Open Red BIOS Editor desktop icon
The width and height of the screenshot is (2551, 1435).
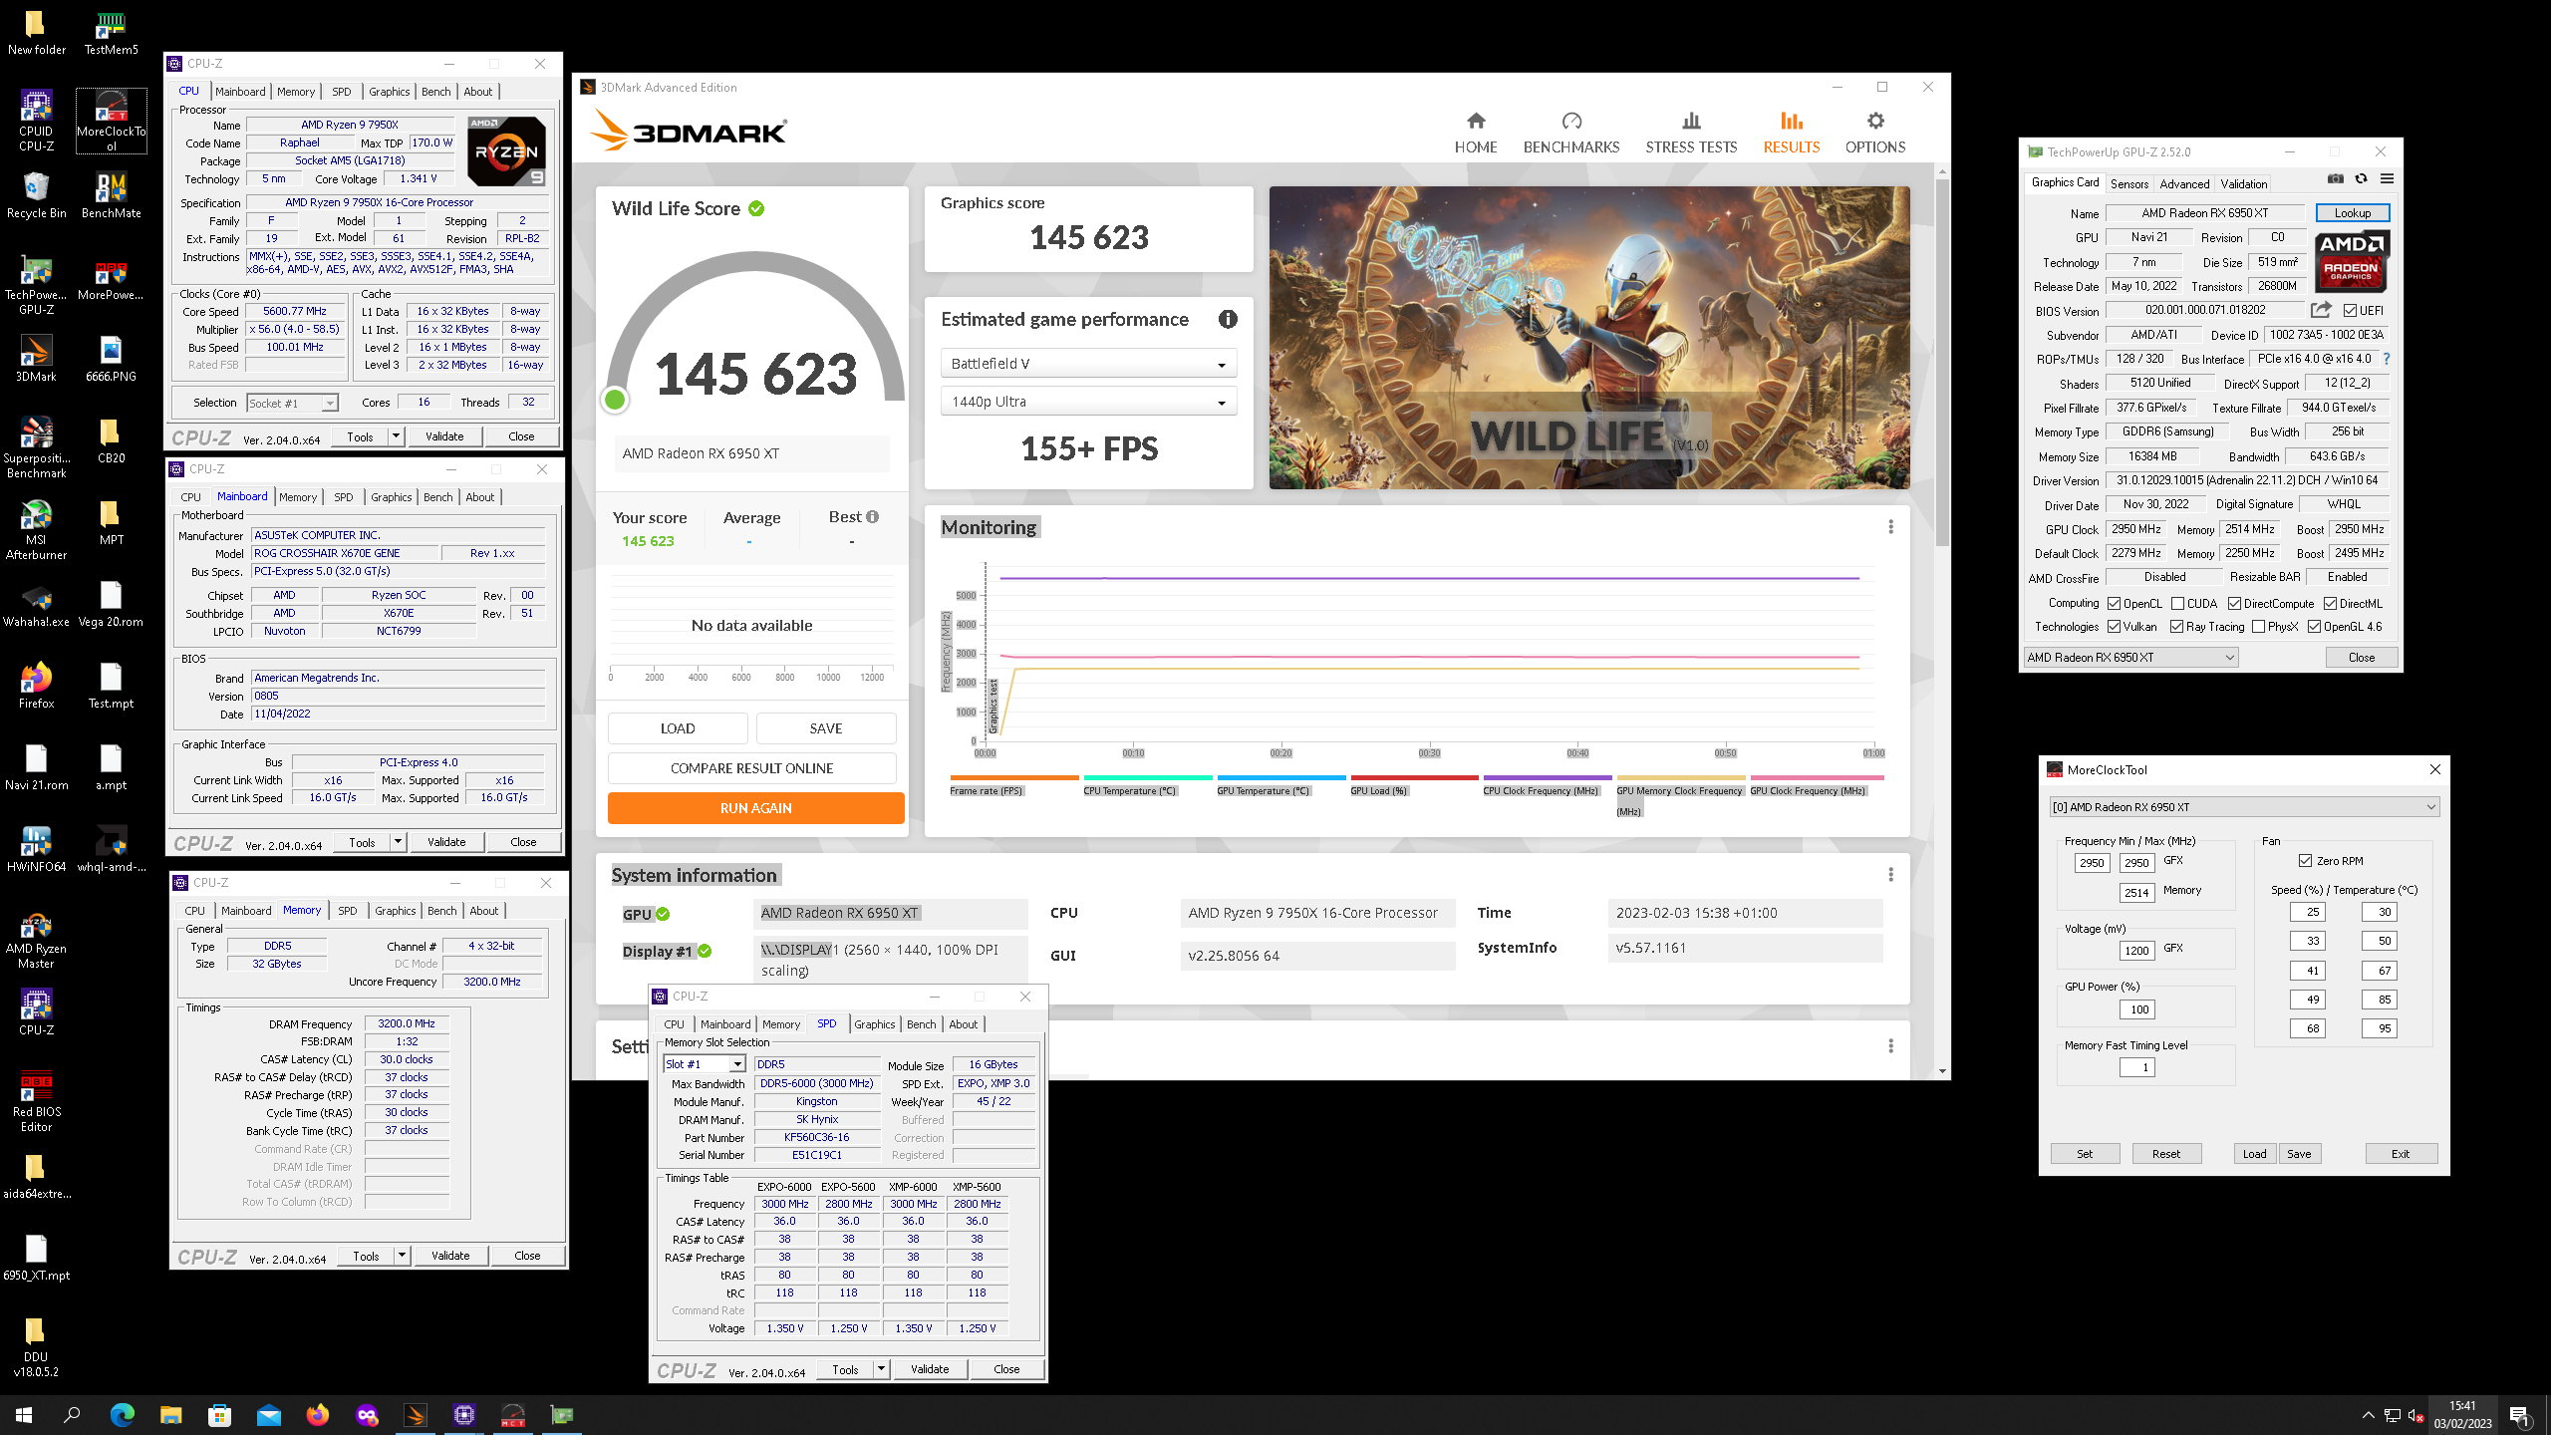coord(37,1102)
